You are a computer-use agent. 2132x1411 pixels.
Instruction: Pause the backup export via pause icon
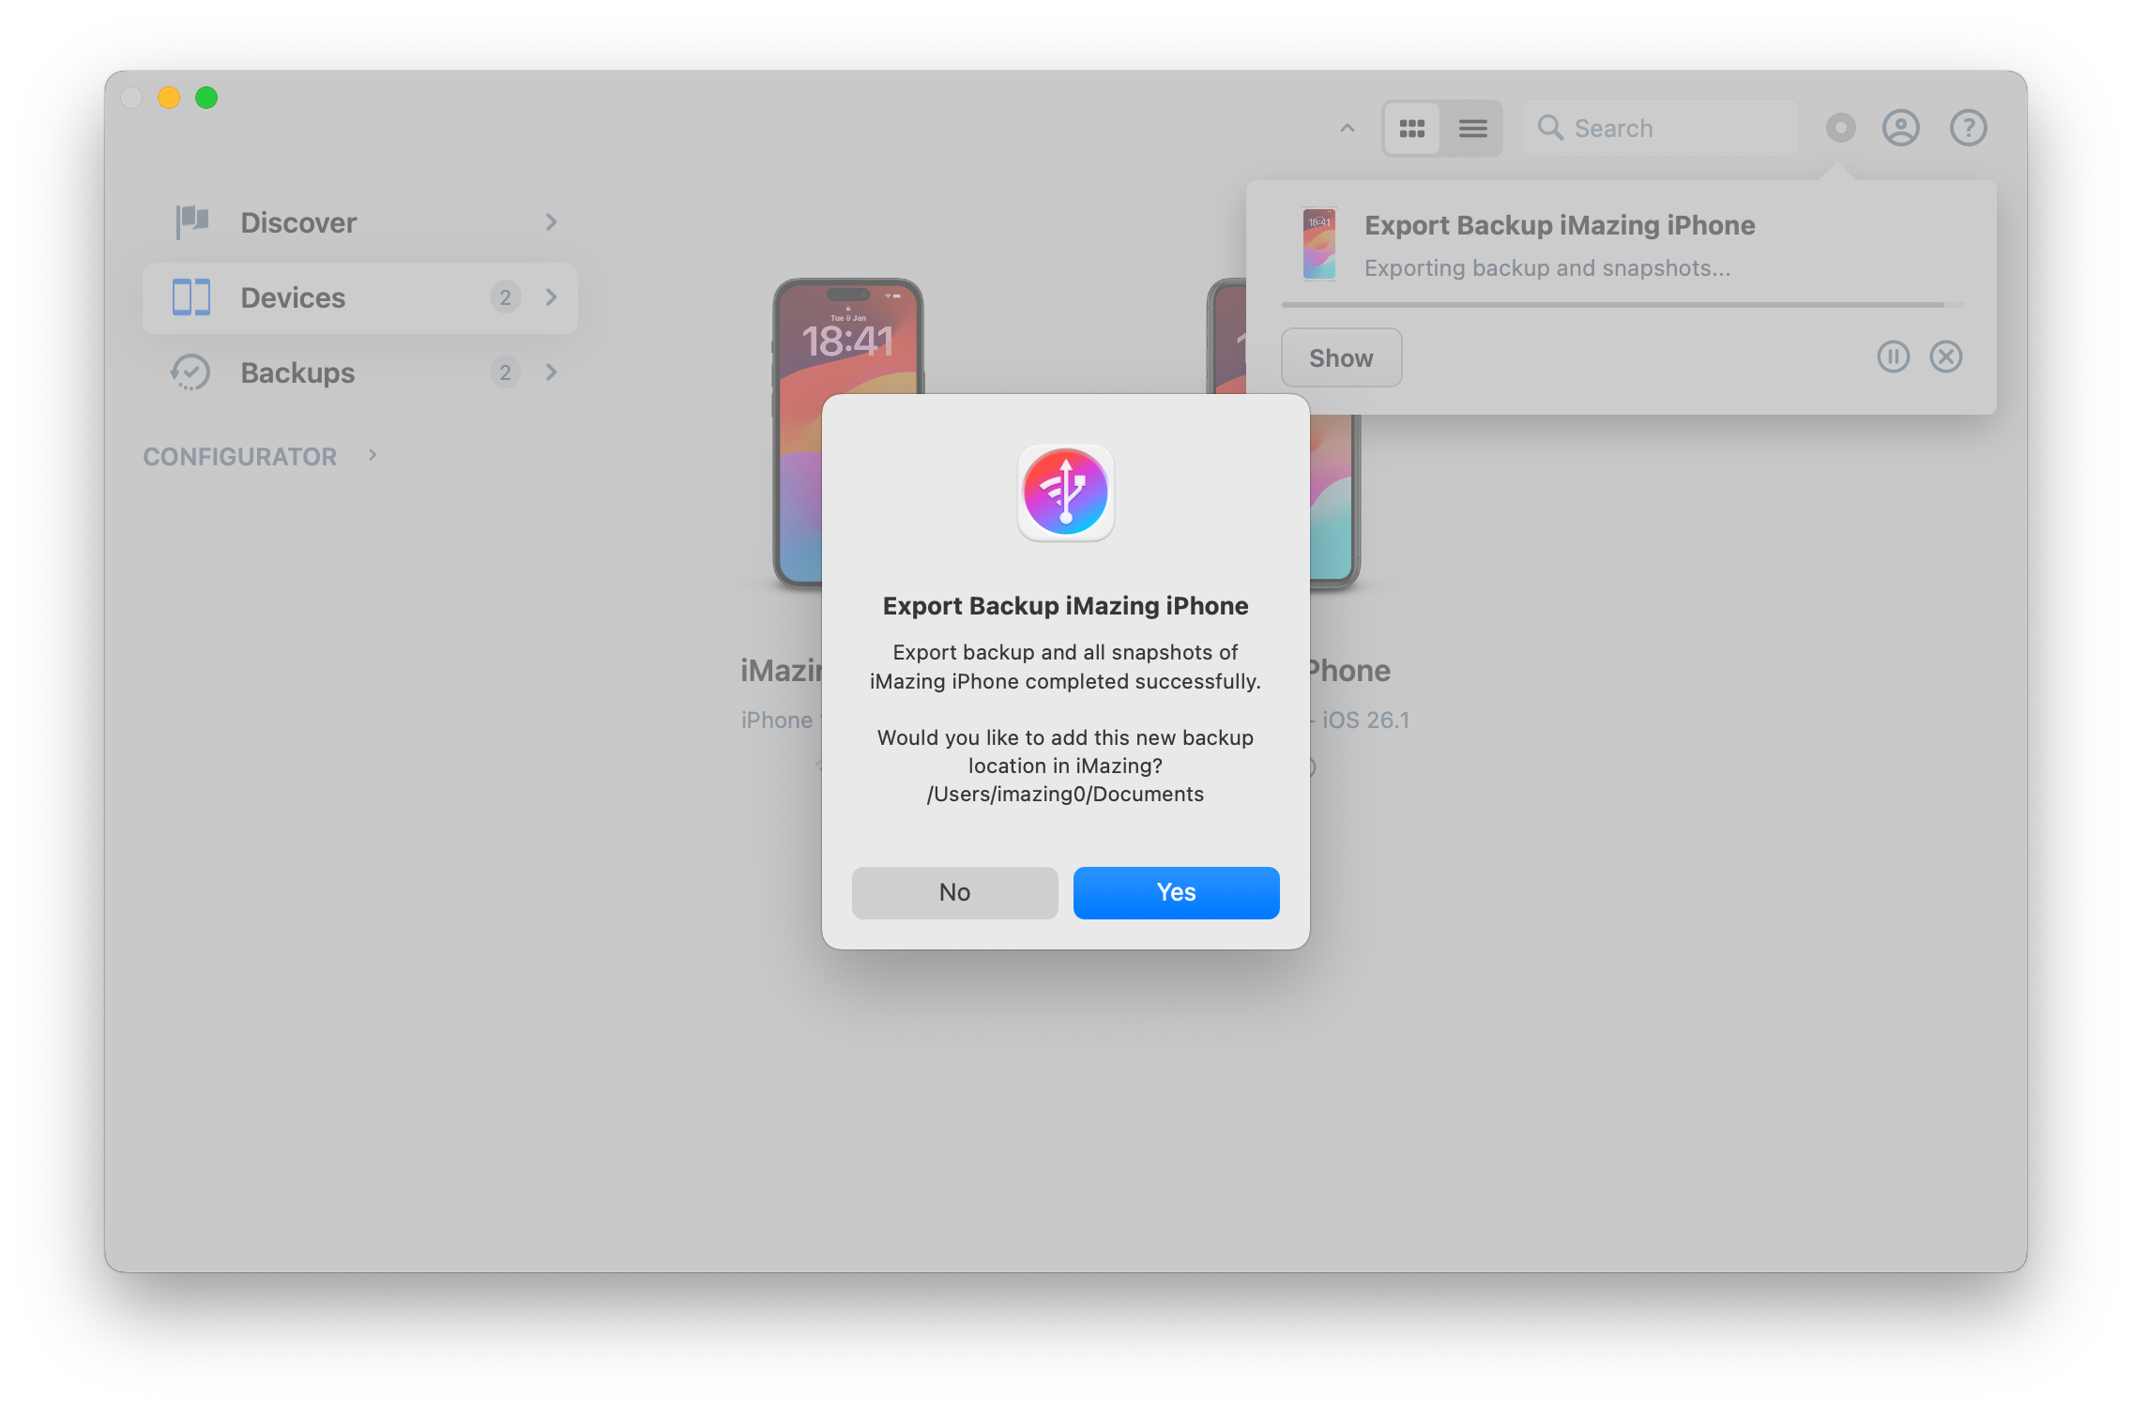[x=1894, y=357]
